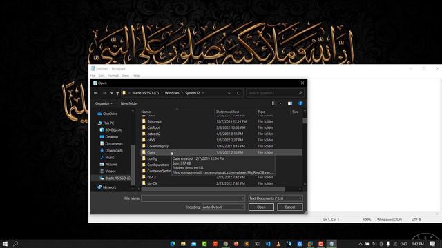
Task: Select OneDrive in the navigation pane
Action: (107, 114)
